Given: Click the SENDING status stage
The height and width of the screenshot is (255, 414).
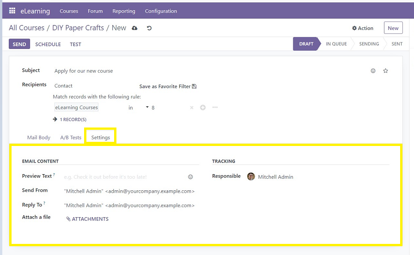Looking at the screenshot, I should tap(369, 44).
